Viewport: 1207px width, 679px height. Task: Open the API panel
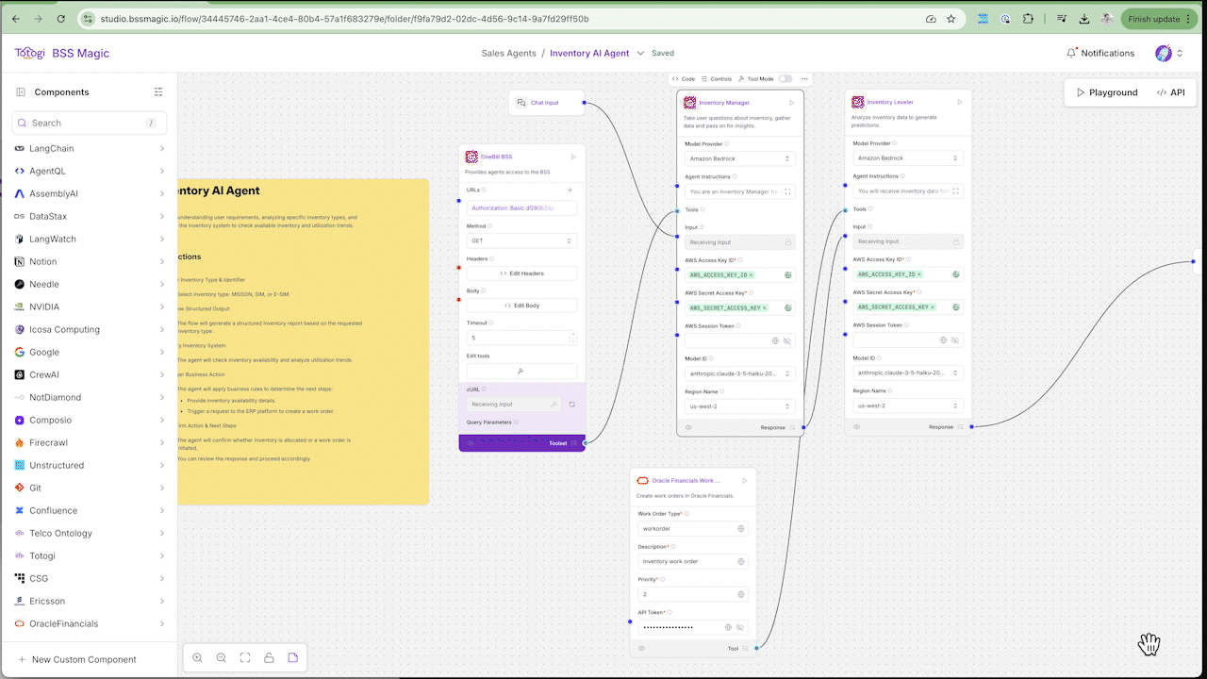click(1170, 92)
